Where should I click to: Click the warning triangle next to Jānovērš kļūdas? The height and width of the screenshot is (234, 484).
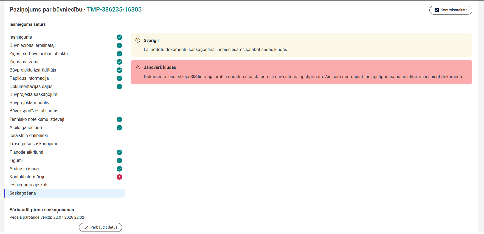pos(138,67)
